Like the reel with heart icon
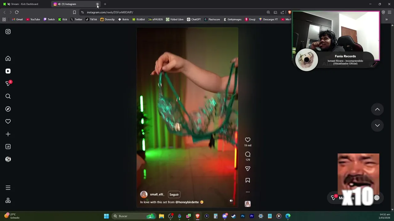Viewport: 394px width, 221px height. click(248, 140)
